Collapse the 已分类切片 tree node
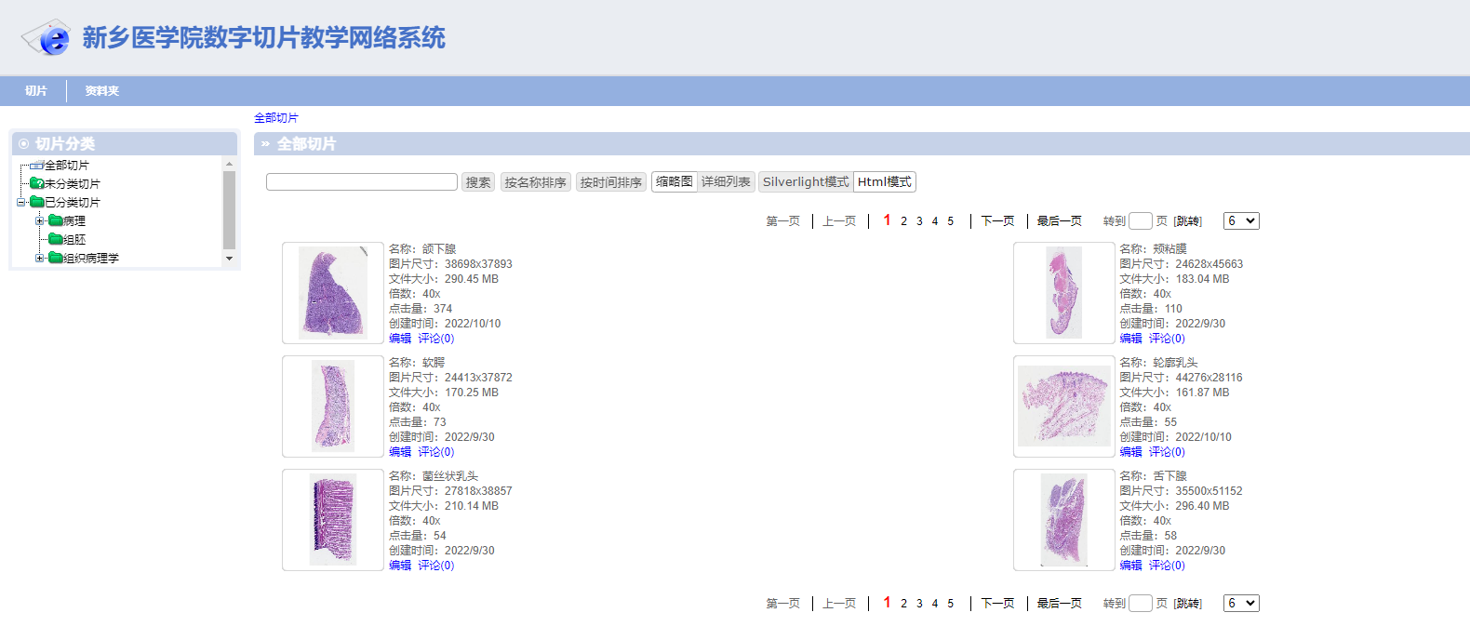The image size is (1470, 626). click(x=20, y=202)
